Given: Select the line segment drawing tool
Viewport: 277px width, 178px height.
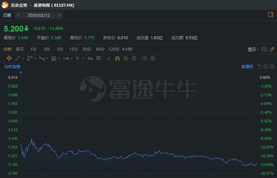Looking at the screenshot, I should pyautogui.click(x=18, y=58).
